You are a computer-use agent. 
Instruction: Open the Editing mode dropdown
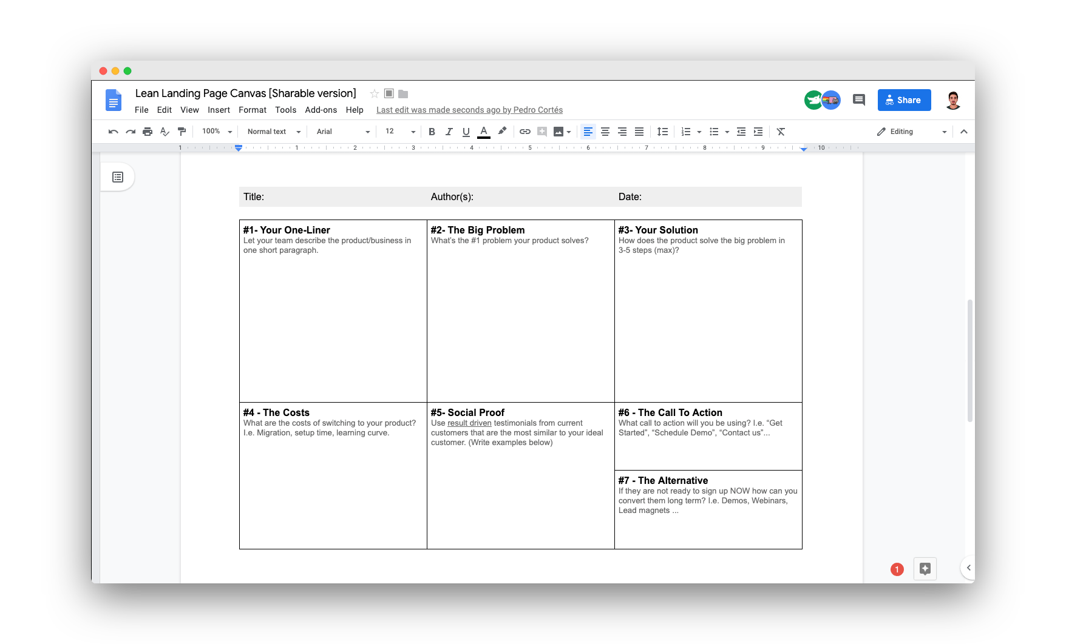[x=911, y=131]
